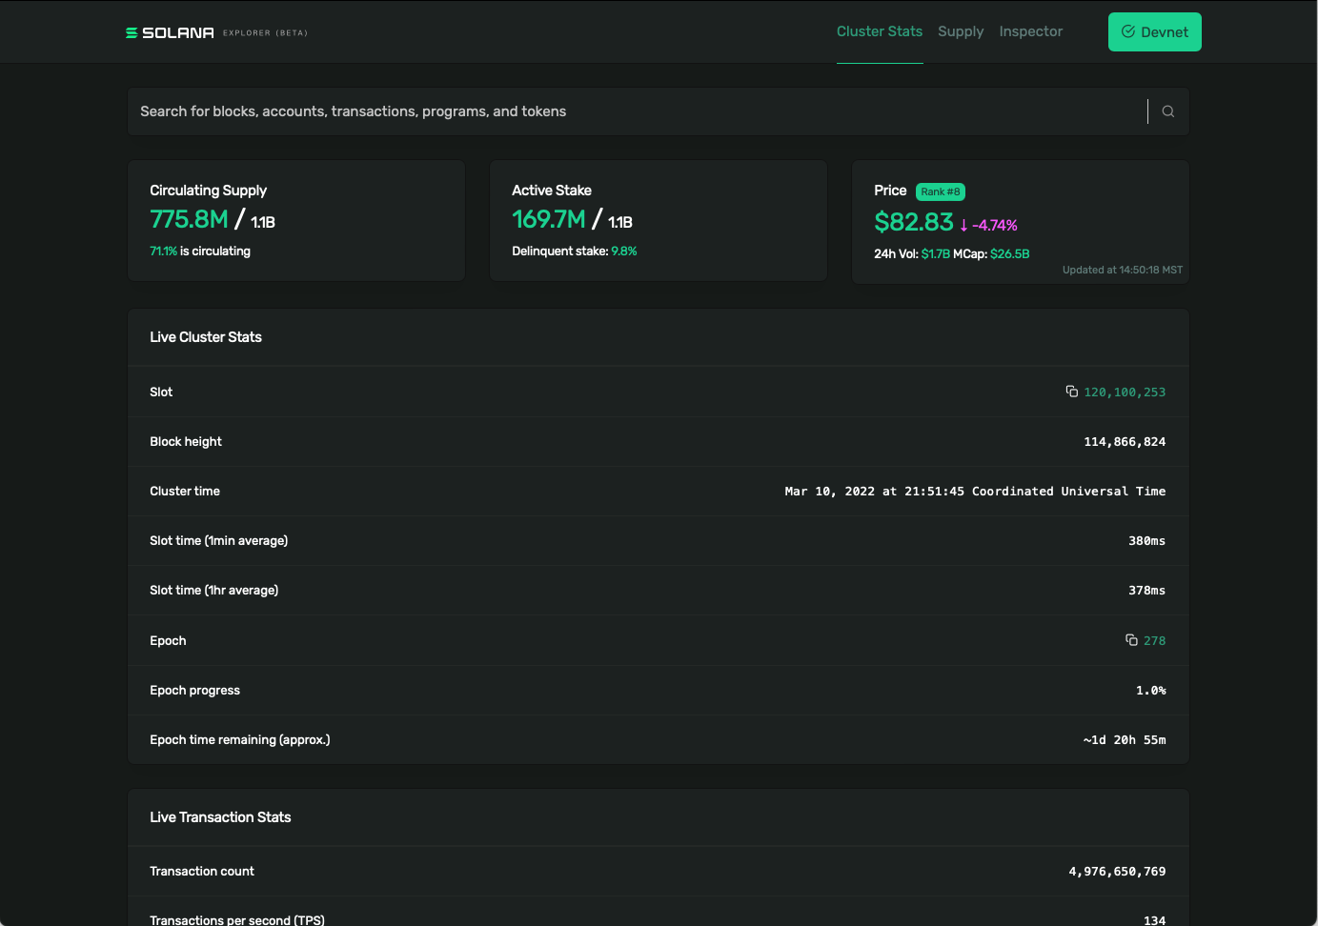Copy the epoch number 278
The width and height of the screenshot is (1318, 926).
coord(1131,640)
